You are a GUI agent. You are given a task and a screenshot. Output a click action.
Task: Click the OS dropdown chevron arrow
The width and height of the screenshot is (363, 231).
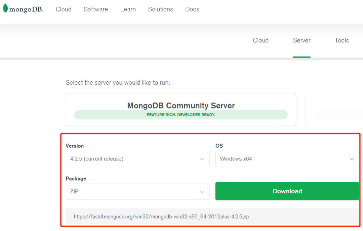352,159
